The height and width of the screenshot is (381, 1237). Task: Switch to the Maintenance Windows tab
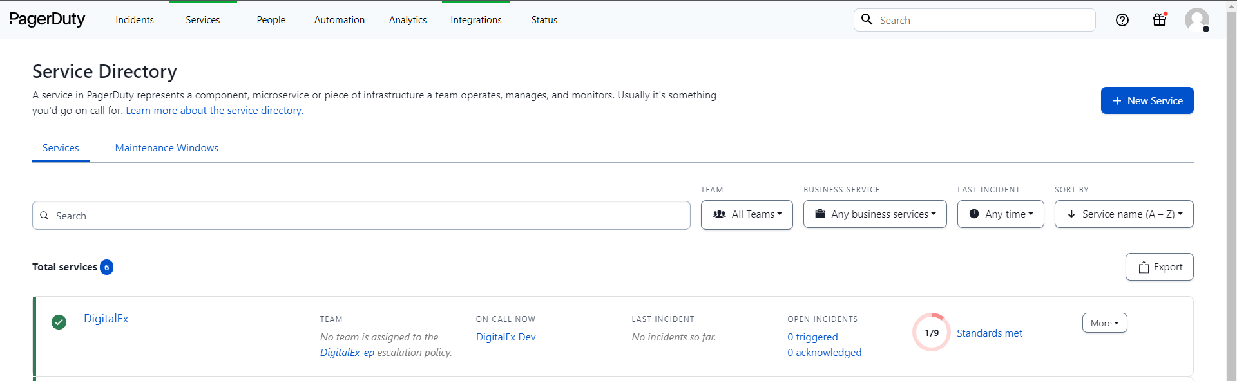166,148
